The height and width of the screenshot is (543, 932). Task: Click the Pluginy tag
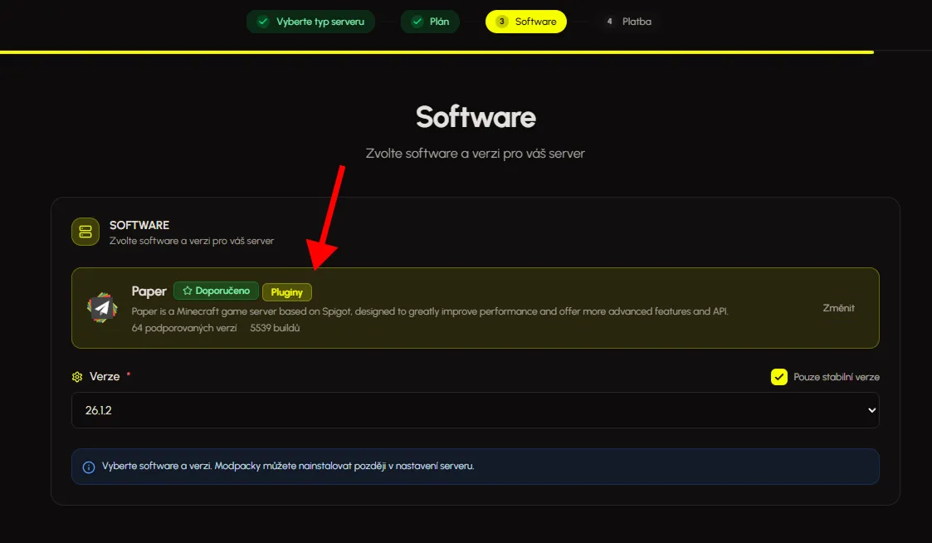(286, 292)
